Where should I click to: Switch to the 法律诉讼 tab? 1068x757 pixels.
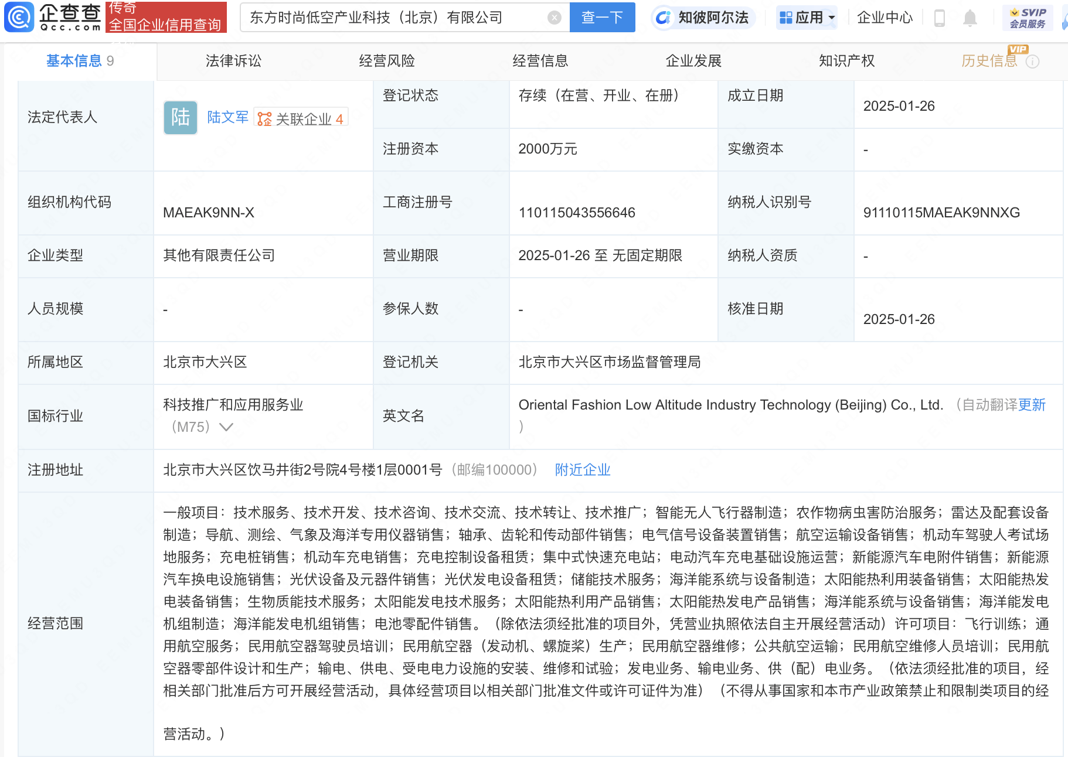(x=233, y=61)
